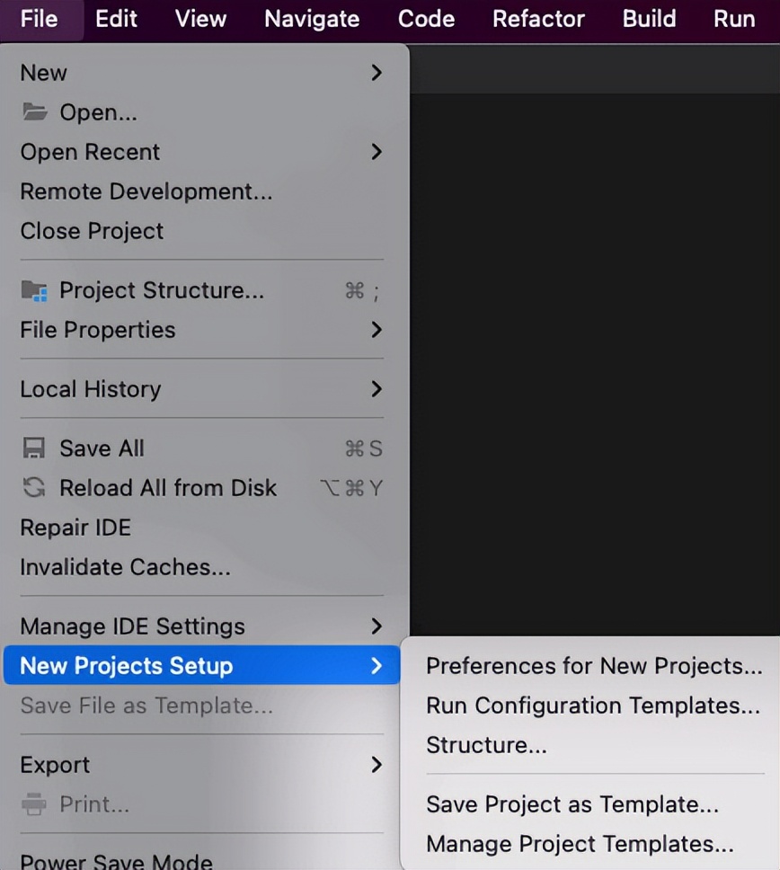
Task: Expand the Open Recent submenu arrow
Action: [x=377, y=152]
